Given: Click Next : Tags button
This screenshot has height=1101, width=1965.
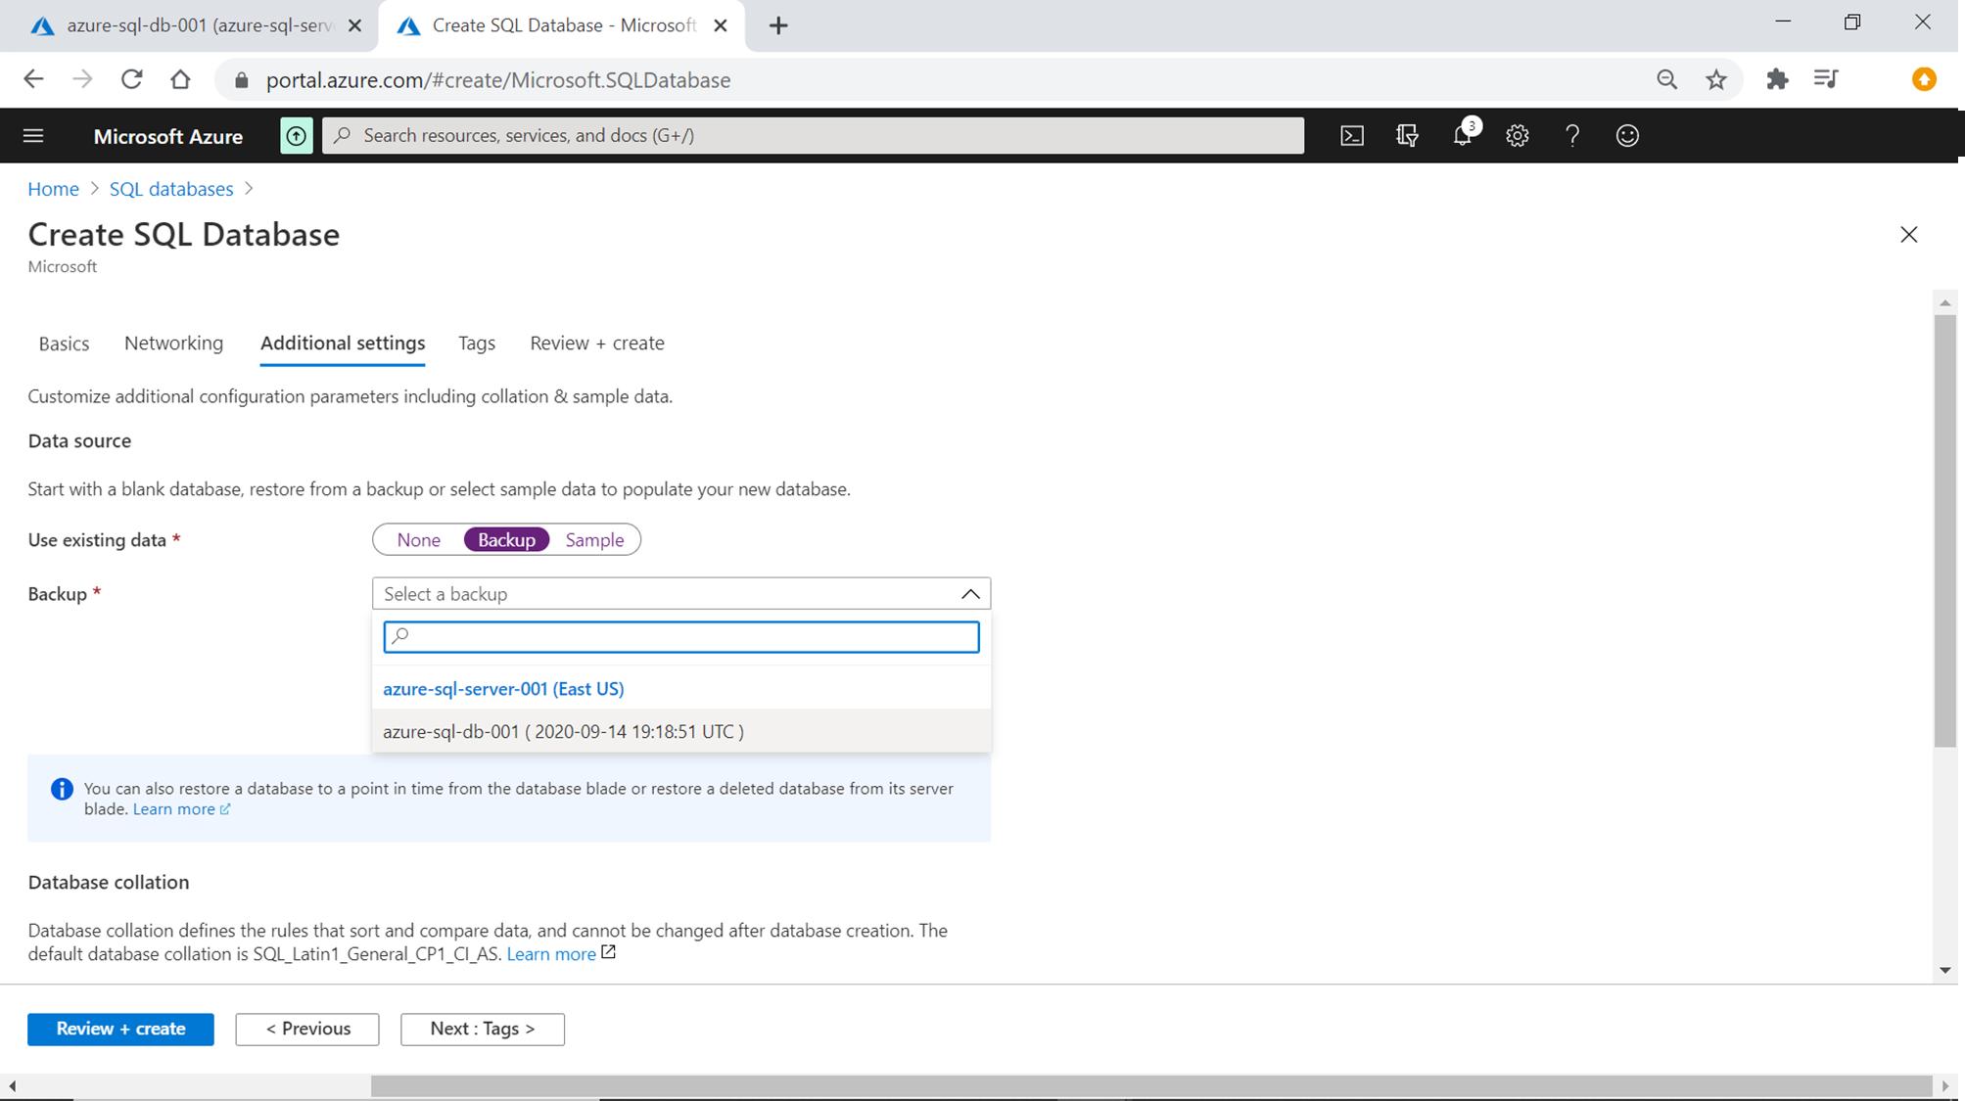Looking at the screenshot, I should coord(482,1029).
